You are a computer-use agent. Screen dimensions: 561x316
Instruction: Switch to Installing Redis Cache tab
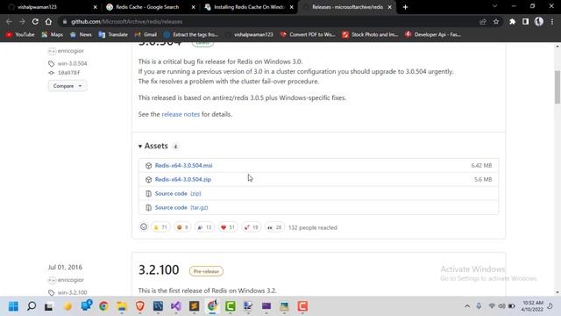coord(249,7)
